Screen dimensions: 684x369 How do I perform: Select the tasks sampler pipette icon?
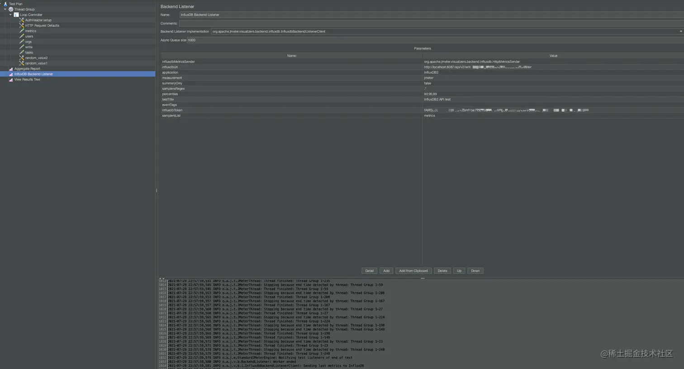22,52
